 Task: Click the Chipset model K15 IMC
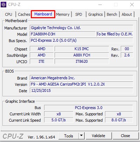(x=82, y=49)
